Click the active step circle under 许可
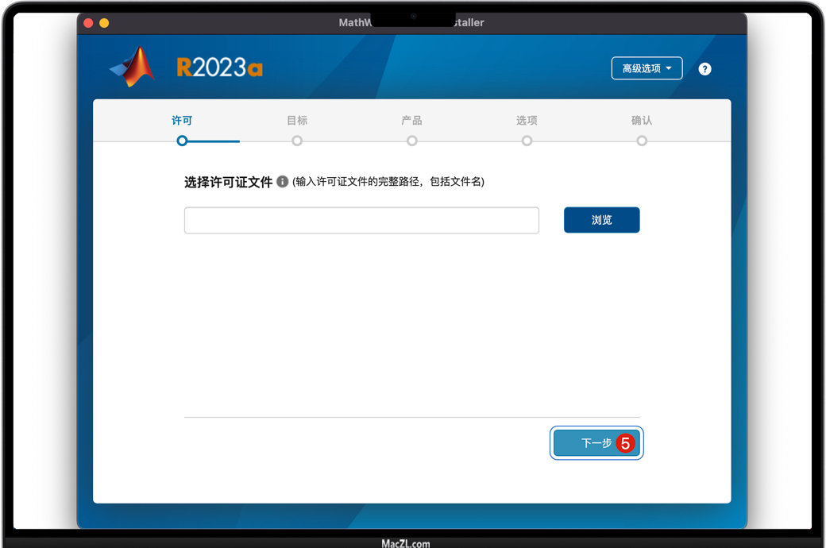Screen dimensions: 826x548 coord(182,141)
